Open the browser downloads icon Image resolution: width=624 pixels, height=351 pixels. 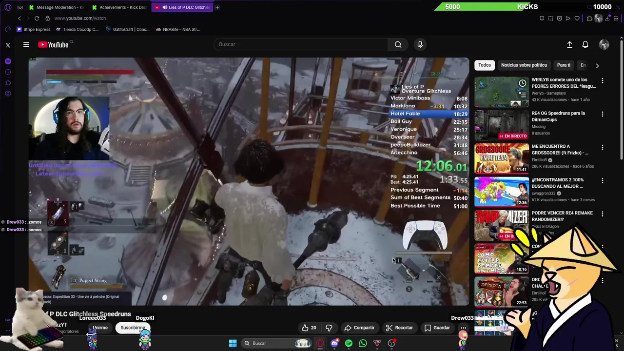pos(607,19)
